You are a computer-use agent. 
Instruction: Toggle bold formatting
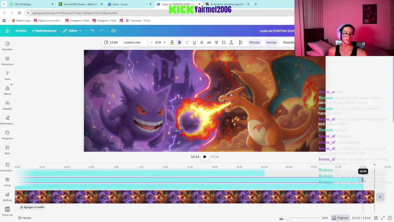[x=179, y=42]
